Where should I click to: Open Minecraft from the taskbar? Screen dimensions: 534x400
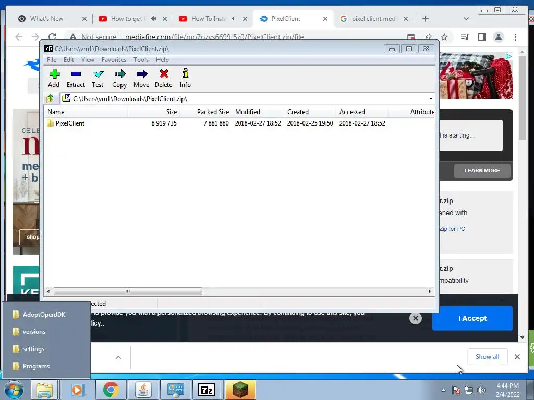pos(240,390)
